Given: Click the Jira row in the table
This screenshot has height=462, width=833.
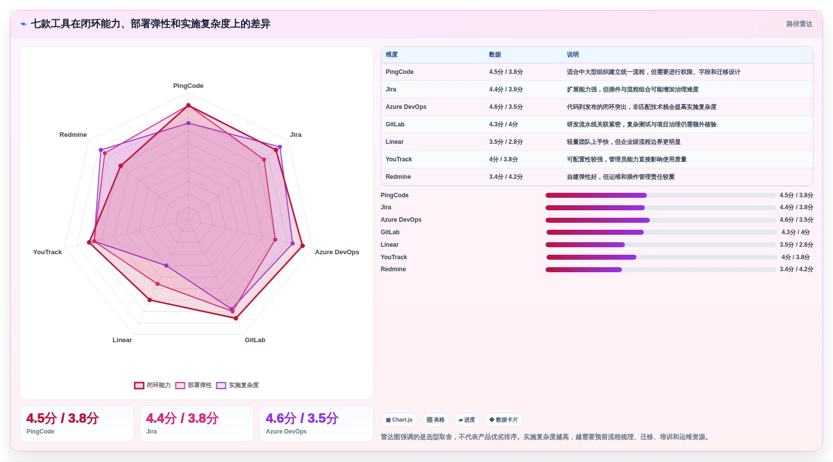Looking at the screenshot, I should click(x=597, y=89).
